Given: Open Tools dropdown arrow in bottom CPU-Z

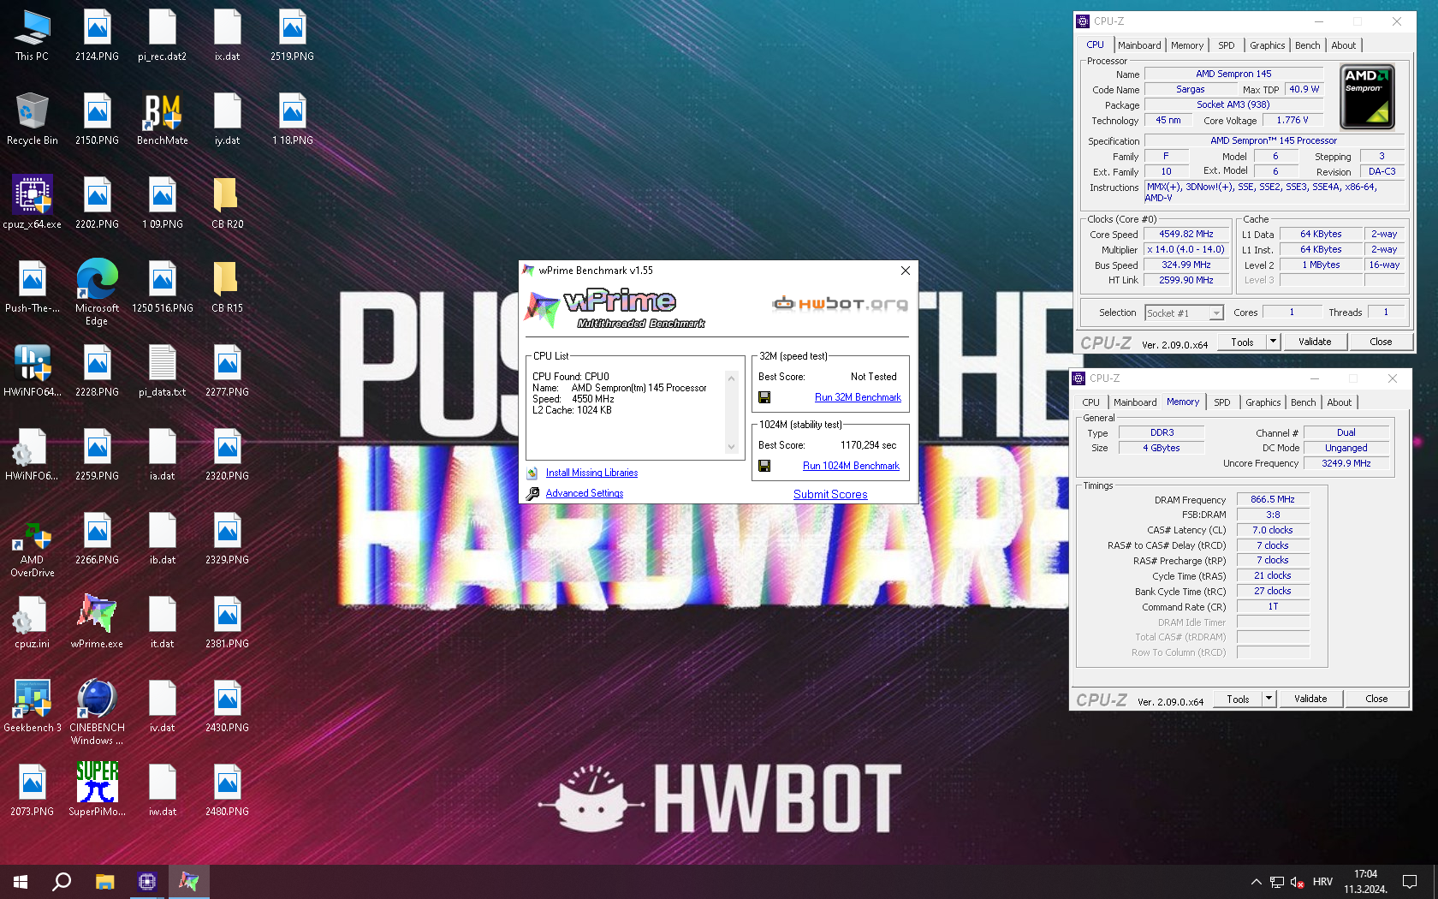Looking at the screenshot, I should [1269, 698].
